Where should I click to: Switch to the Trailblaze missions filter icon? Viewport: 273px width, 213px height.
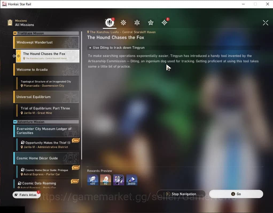pyautogui.click(x=123, y=23)
